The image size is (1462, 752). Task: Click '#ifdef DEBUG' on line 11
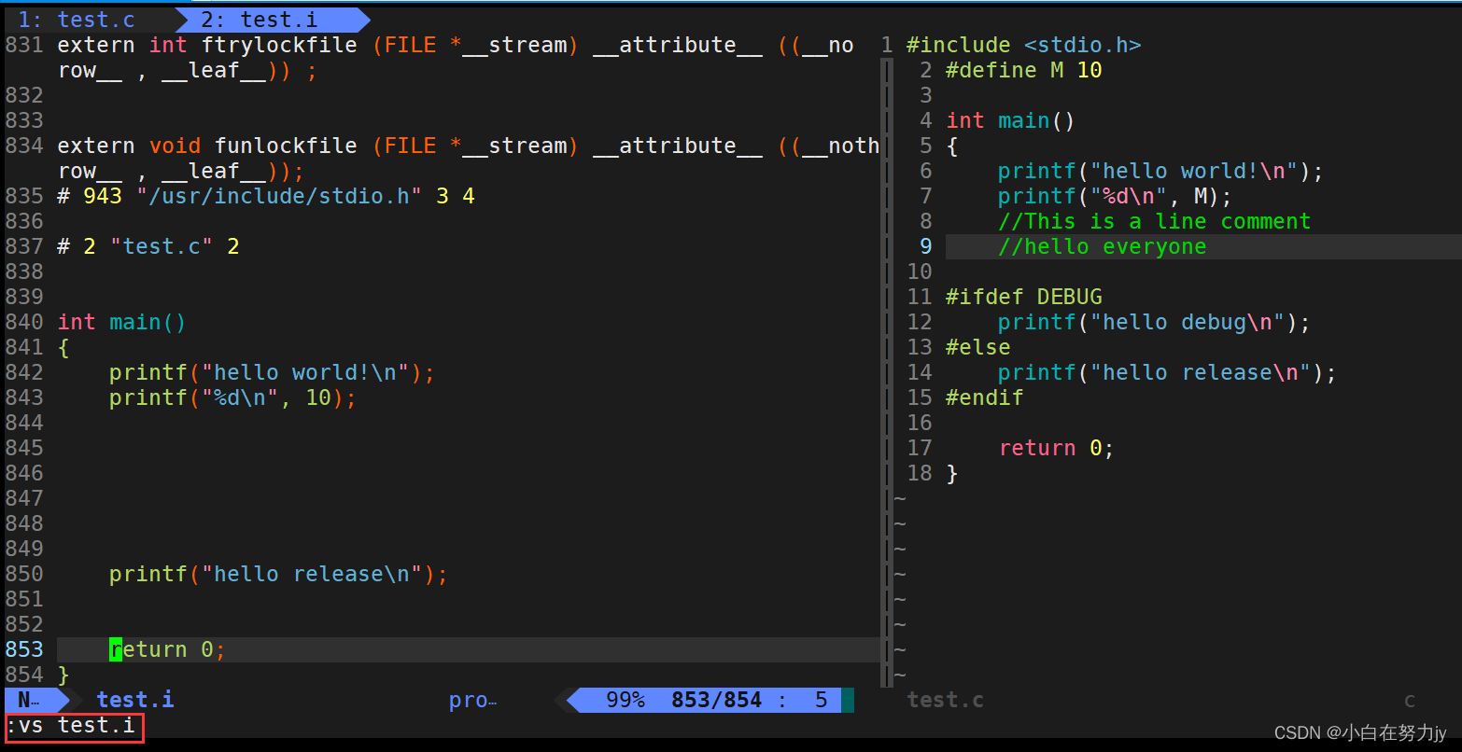pyautogui.click(x=1024, y=297)
